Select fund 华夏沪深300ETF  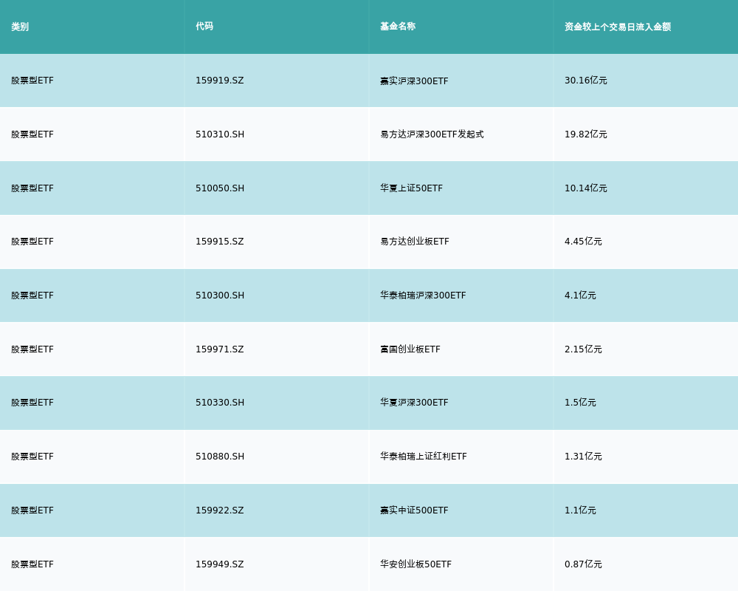[x=414, y=403]
